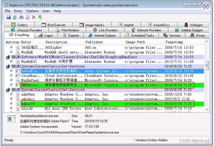The width and height of the screenshot is (214, 146).
Task: Click the Find binoculars icon
Action: pyautogui.click(x=21, y=17)
